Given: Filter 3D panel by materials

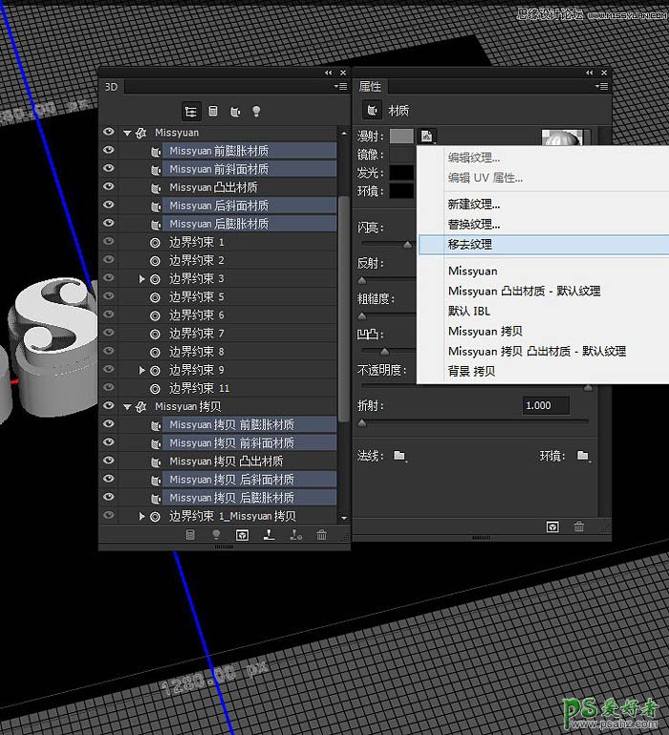Looking at the screenshot, I should pos(234,112).
